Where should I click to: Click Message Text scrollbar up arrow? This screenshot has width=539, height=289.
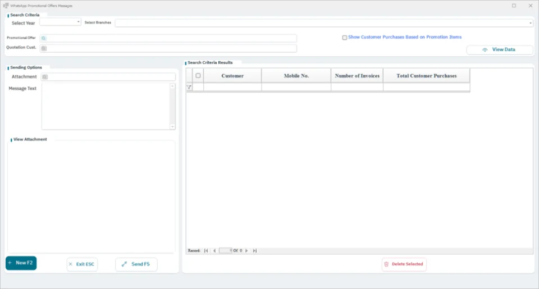172,86
